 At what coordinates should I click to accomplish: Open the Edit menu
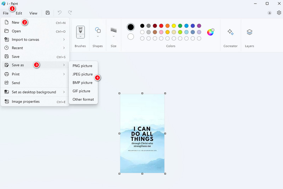pos(19,13)
